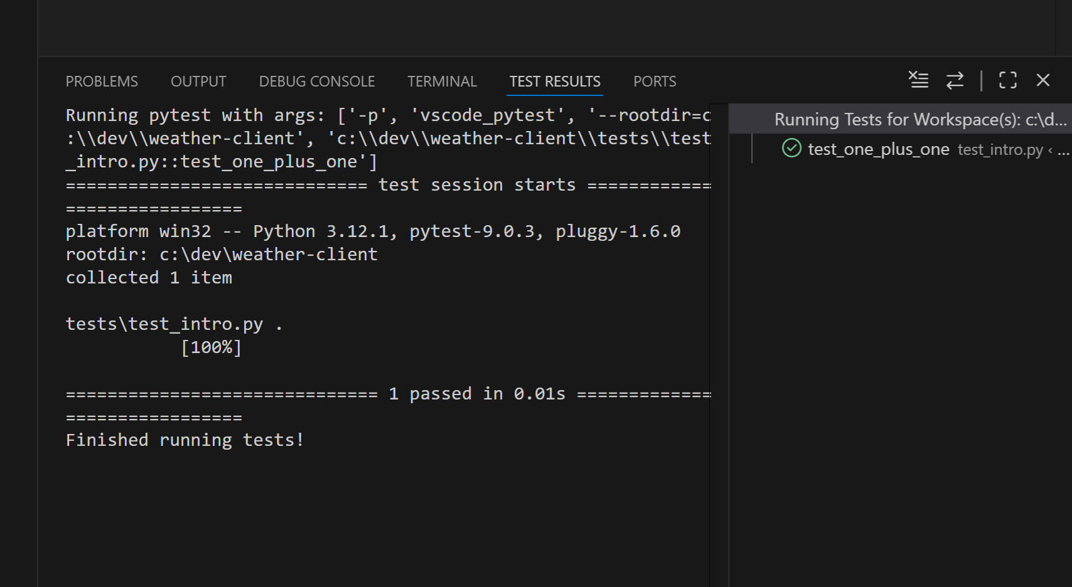Switch to the PROBLEMS tab
Image resolution: width=1072 pixels, height=587 pixels.
102,82
